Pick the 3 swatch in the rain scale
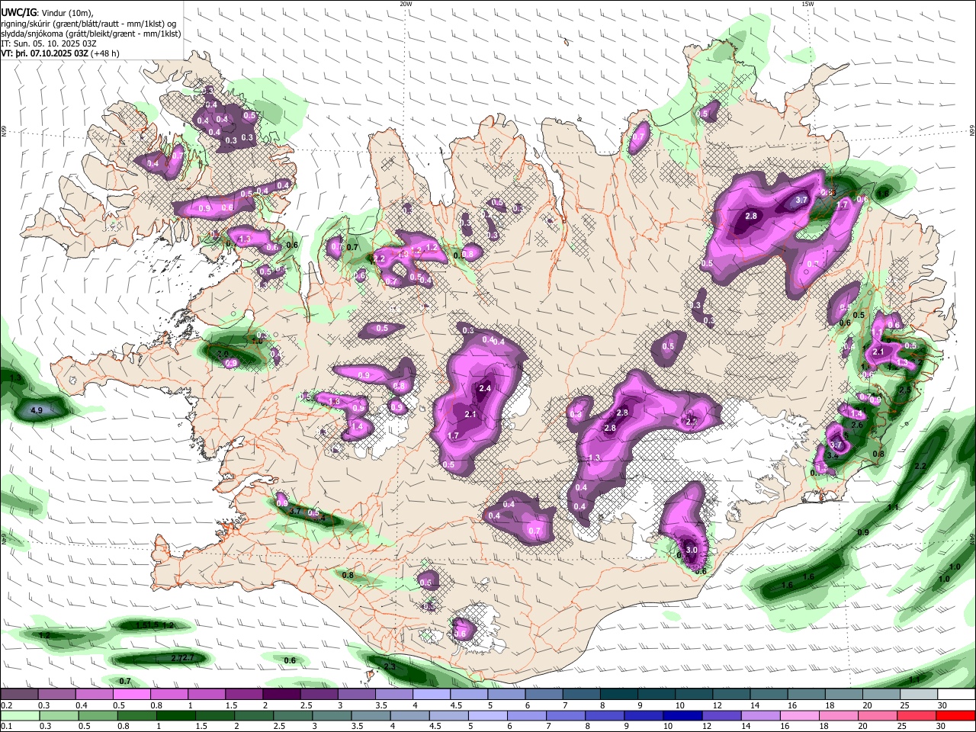The width and height of the screenshot is (976, 732). coord(331,715)
